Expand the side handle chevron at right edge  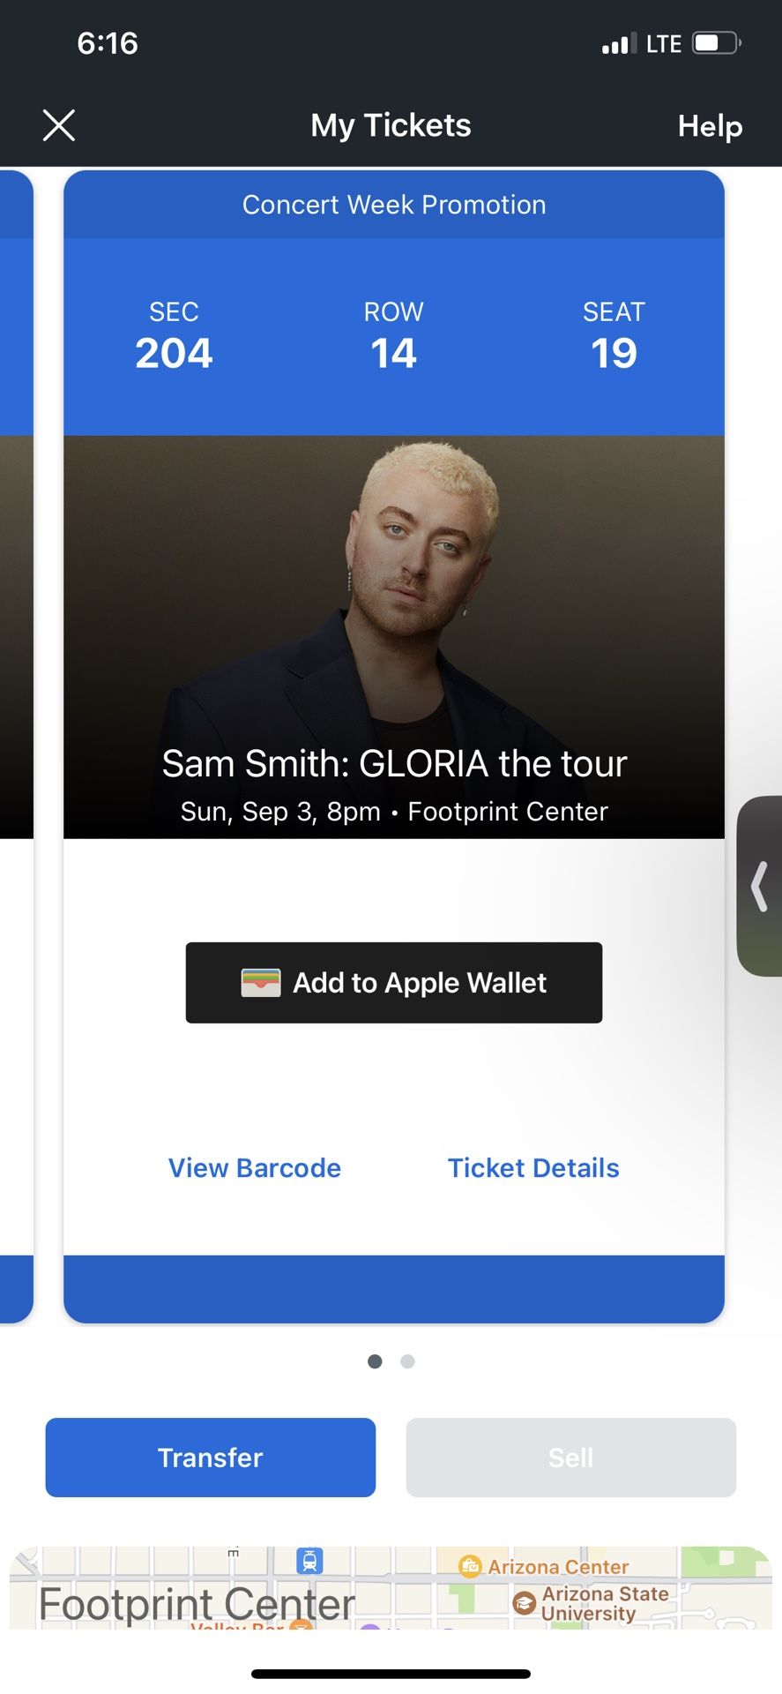(x=758, y=886)
